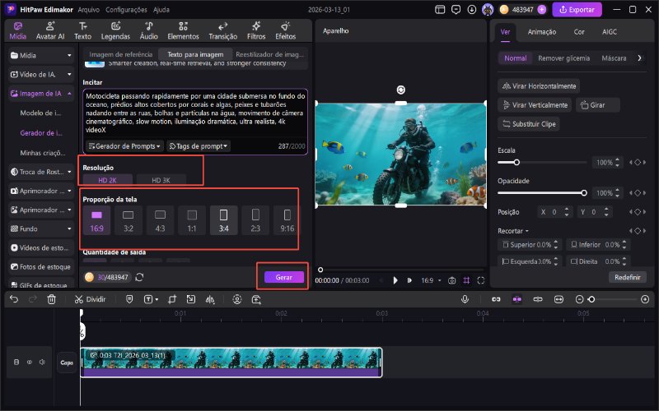The image size is (659, 411).
Task: Click Virar Verticalmente button
Action: pos(535,105)
